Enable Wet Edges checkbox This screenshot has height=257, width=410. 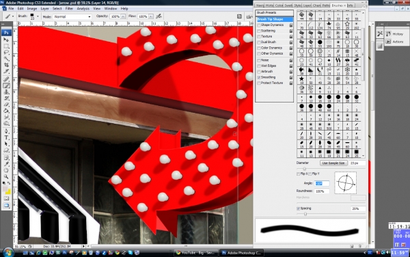pos(258,66)
